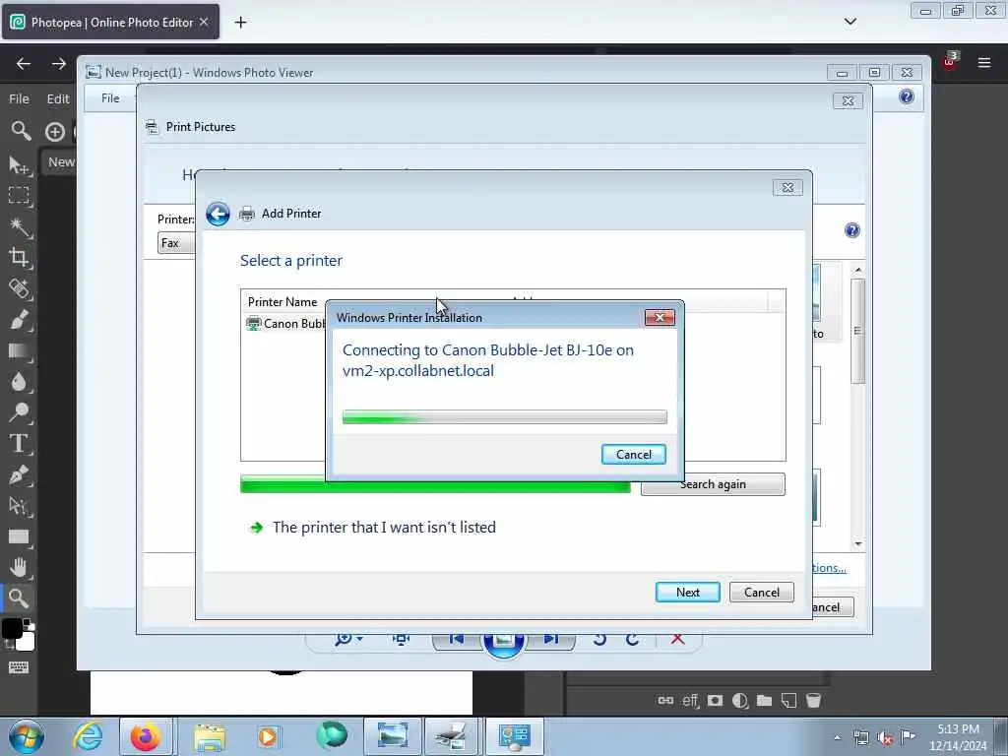Click the Photo Viewer previous image button

pos(457,639)
